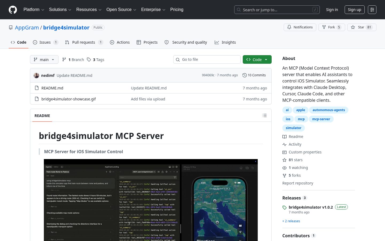
Task: Expand the Open Source menu
Action: click(121, 10)
